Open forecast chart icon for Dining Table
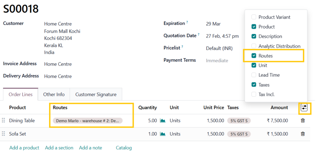 click(x=163, y=121)
